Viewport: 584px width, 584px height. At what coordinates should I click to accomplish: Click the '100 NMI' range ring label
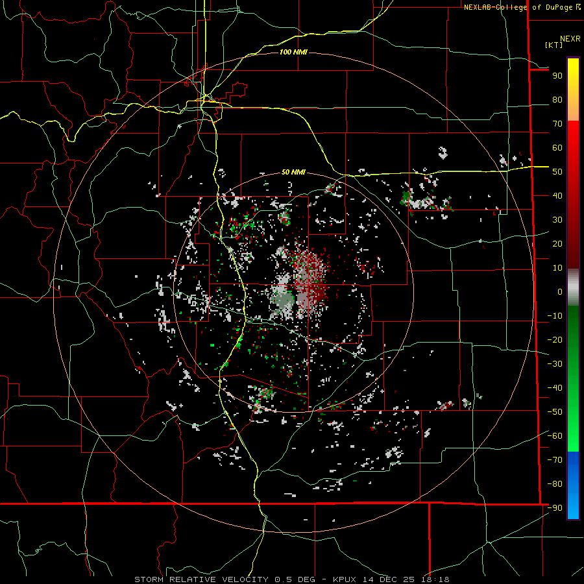[293, 52]
